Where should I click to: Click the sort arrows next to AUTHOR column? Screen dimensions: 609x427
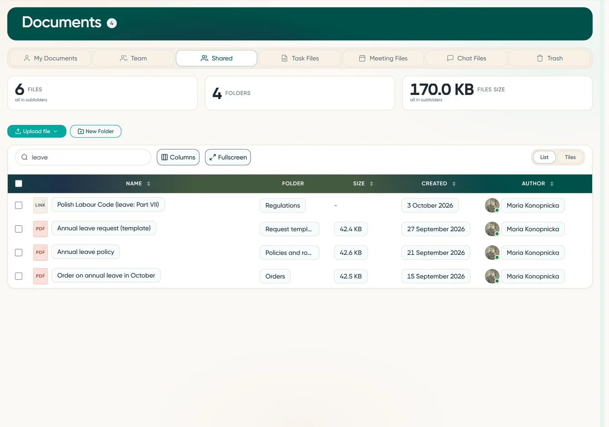click(552, 184)
